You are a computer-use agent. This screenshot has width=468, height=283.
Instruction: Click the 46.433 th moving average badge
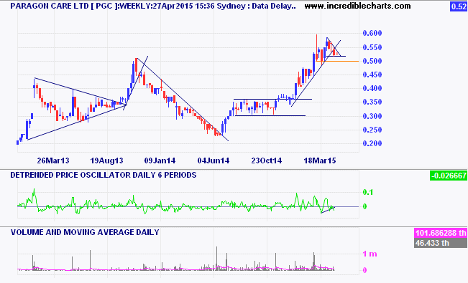click(441, 243)
